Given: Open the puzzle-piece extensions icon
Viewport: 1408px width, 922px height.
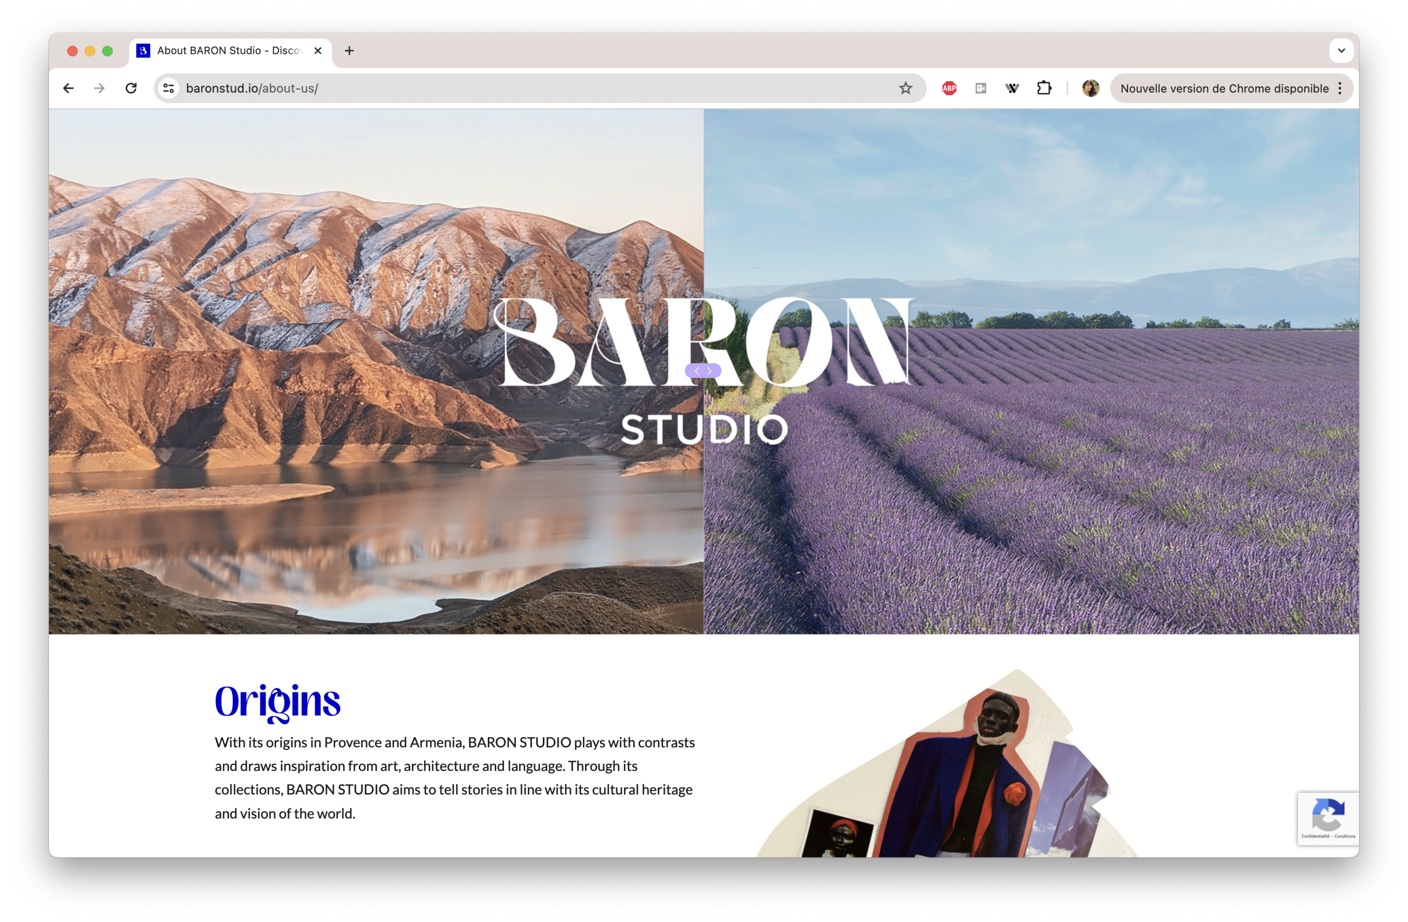Looking at the screenshot, I should 1044,88.
